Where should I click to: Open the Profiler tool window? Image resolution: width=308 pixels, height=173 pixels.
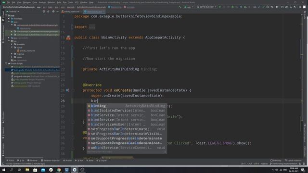click(x=67, y=161)
